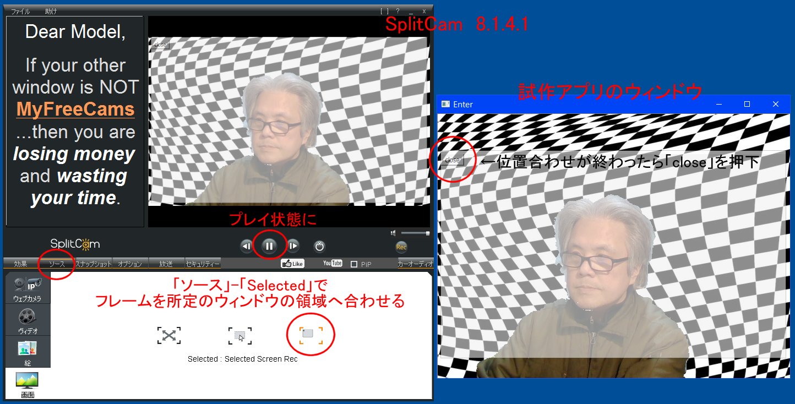Viewport: 795px width, 404px height.
Task: Open the カーオーディオ tab
Action: tap(415, 264)
